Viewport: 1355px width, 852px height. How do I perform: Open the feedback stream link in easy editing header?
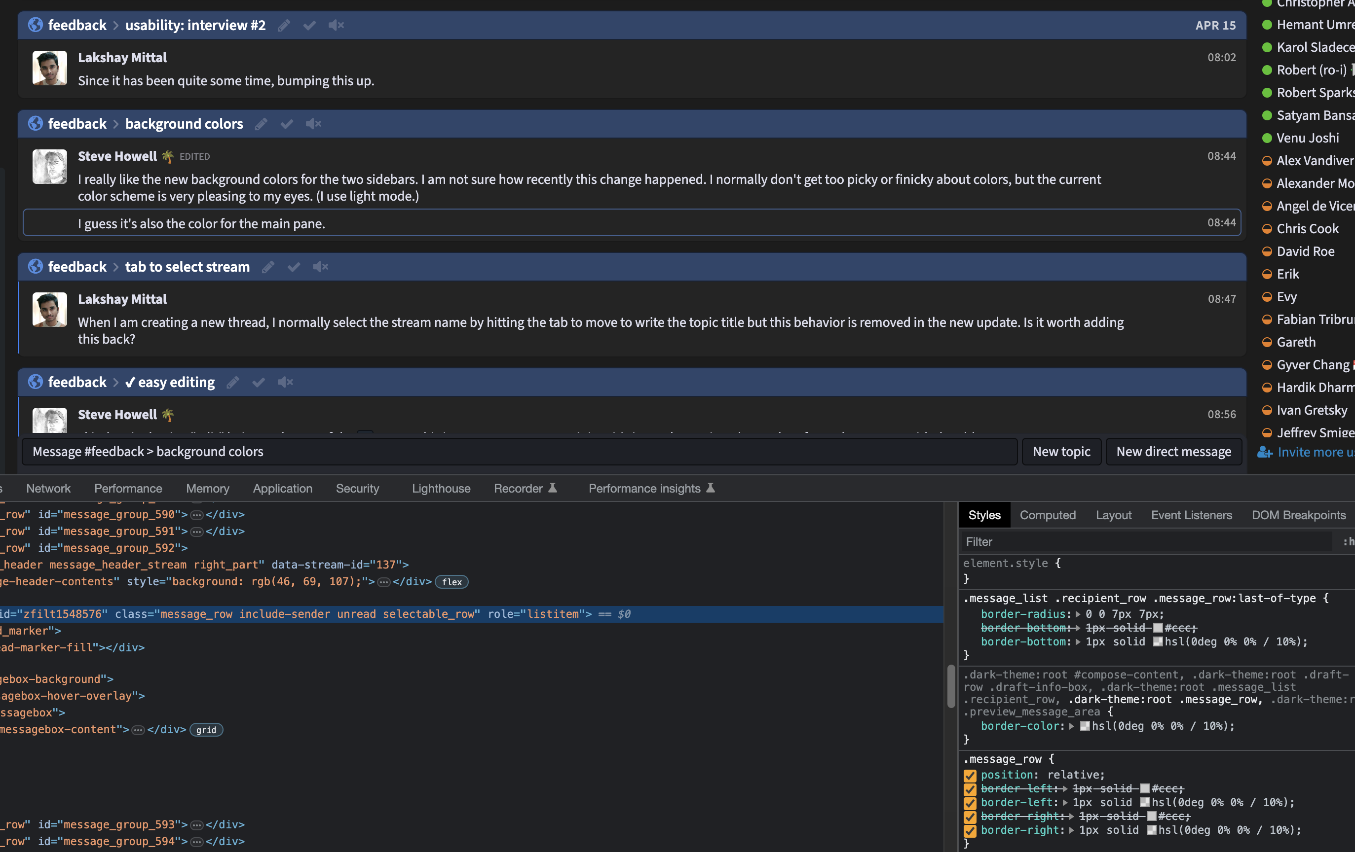pos(77,383)
